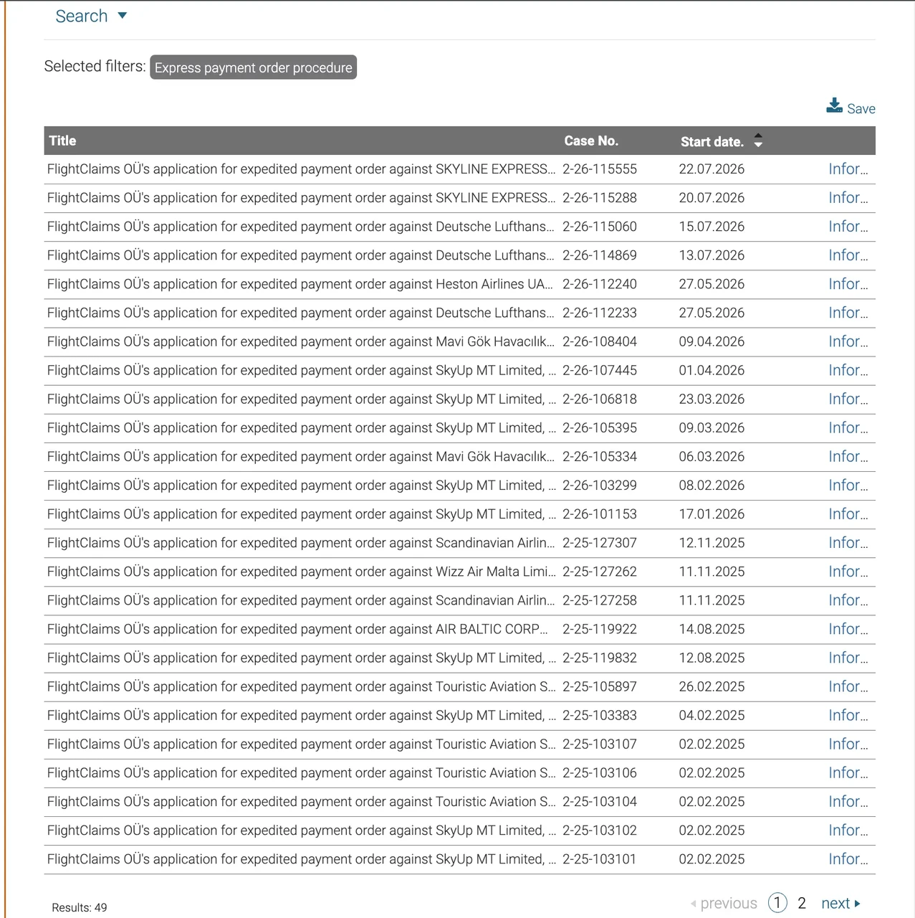Sort by Start date arrows icon
The image size is (915, 918).
[x=758, y=141]
